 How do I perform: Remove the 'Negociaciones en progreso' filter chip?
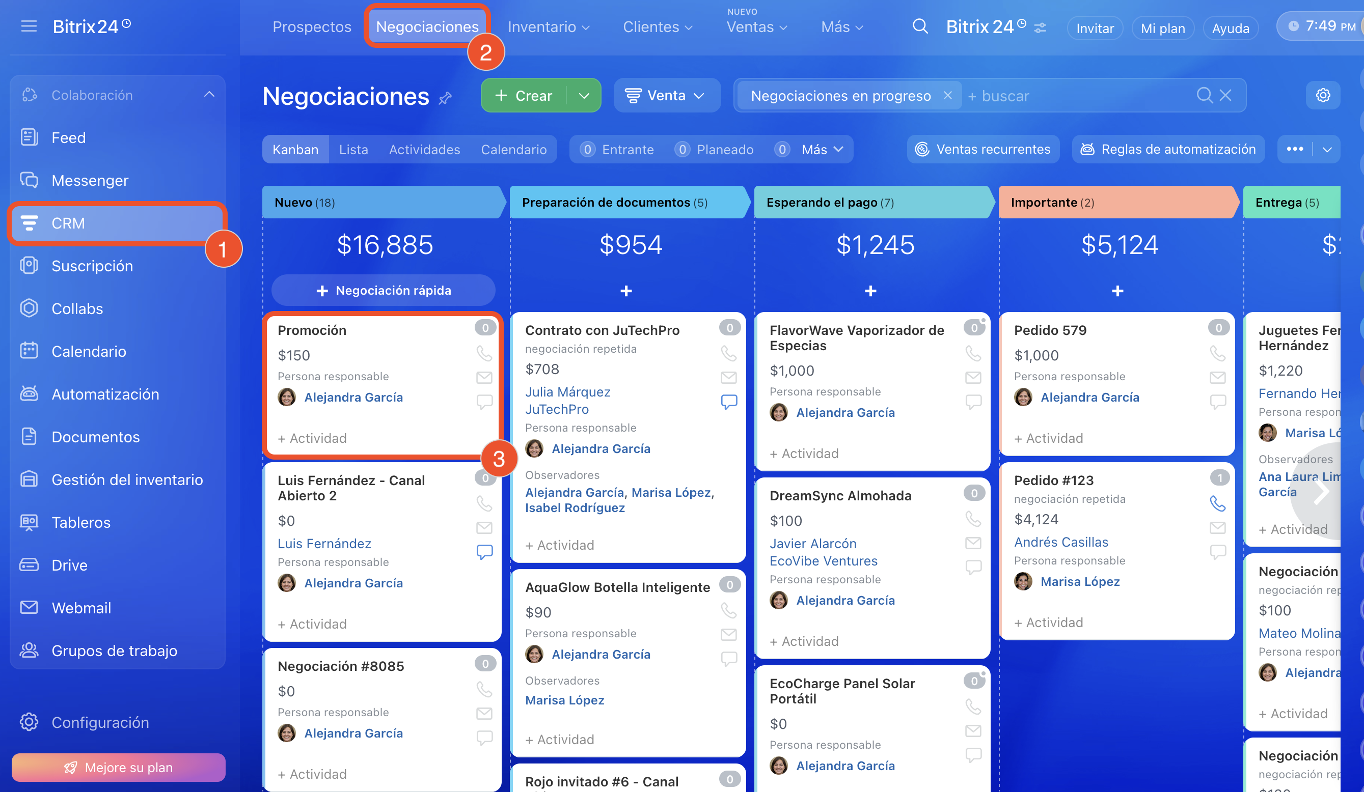click(947, 95)
